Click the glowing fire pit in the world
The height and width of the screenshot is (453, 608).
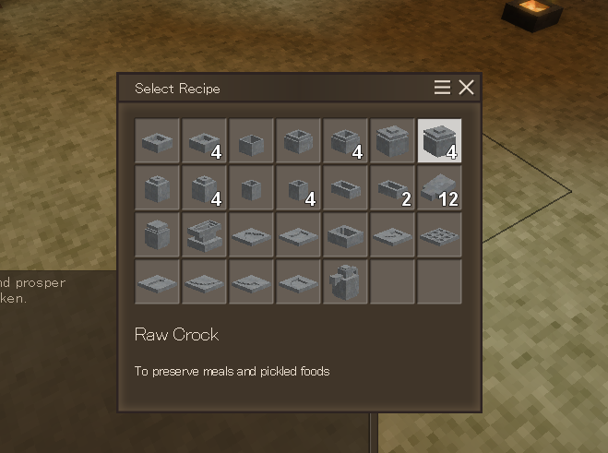tap(531, 14)
